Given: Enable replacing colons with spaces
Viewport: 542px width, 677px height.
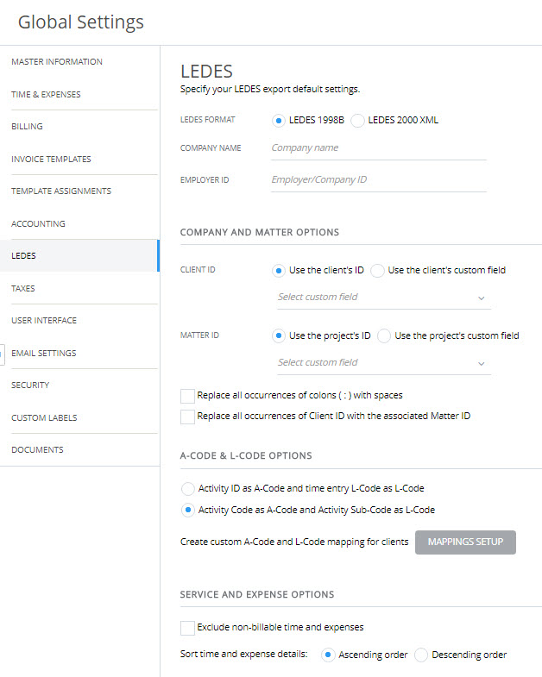Looking at the screenshot, I should coord(187,396).
